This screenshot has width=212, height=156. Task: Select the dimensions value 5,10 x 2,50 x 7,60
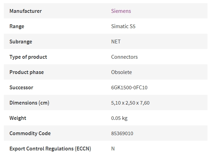click(x=130, y=103)
